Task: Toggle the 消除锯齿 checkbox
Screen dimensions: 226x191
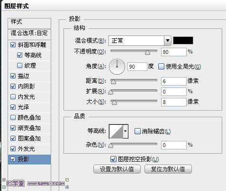Action: click(137, 131)
